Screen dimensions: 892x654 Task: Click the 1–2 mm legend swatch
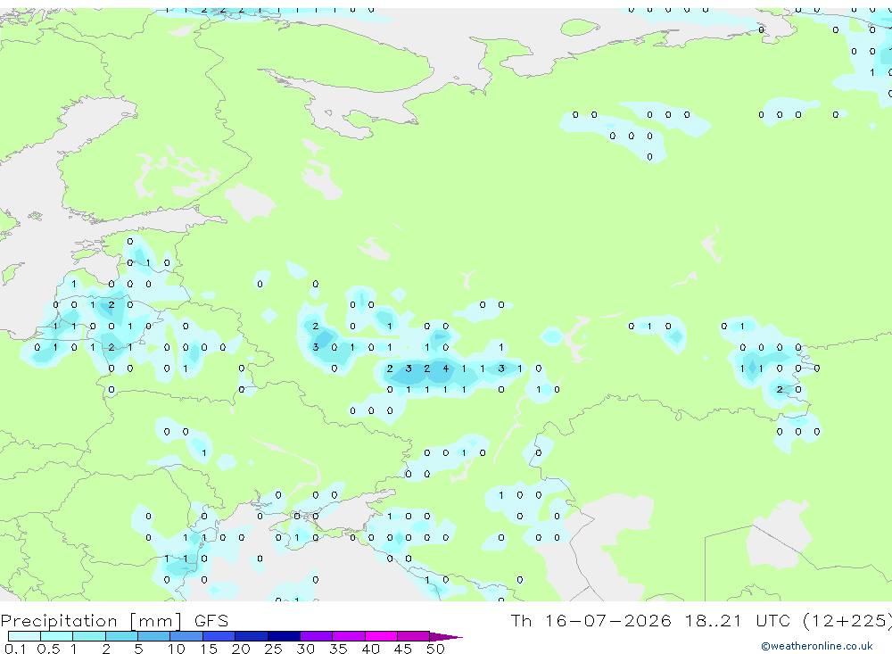[89, 636]
